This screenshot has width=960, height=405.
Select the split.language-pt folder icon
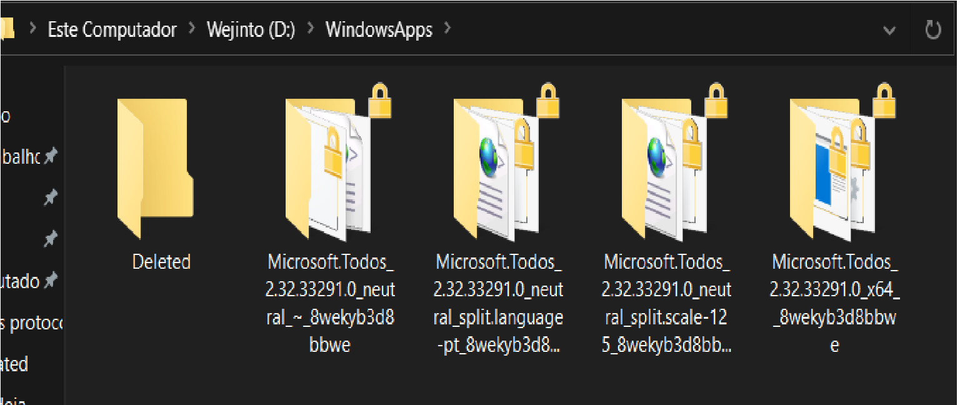[x=506, y=162]
